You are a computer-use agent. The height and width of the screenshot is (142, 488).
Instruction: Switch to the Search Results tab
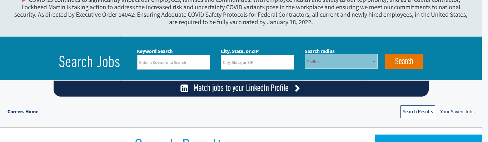pyautogui.click(x=418, y=112)
